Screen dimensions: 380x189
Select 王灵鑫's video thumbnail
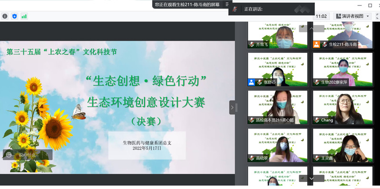click(x=343, y=145)
